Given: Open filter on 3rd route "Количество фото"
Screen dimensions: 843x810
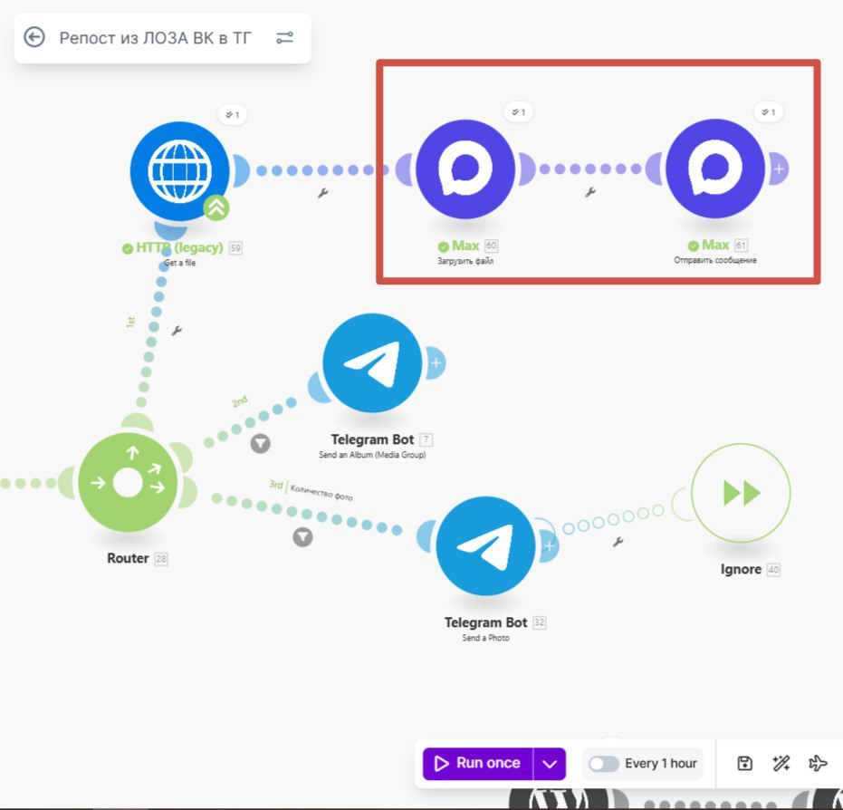Looking at the screenshot, I should coord(302,537).
